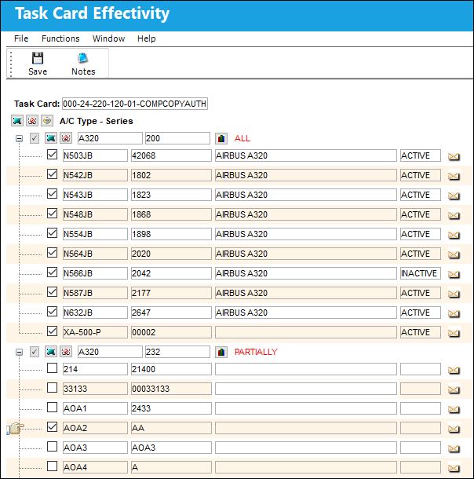The height and width of the screenshot is (479, 474).
Task: Click the yellow icon beside A/C Type - Series
Action: pos(47,121)
